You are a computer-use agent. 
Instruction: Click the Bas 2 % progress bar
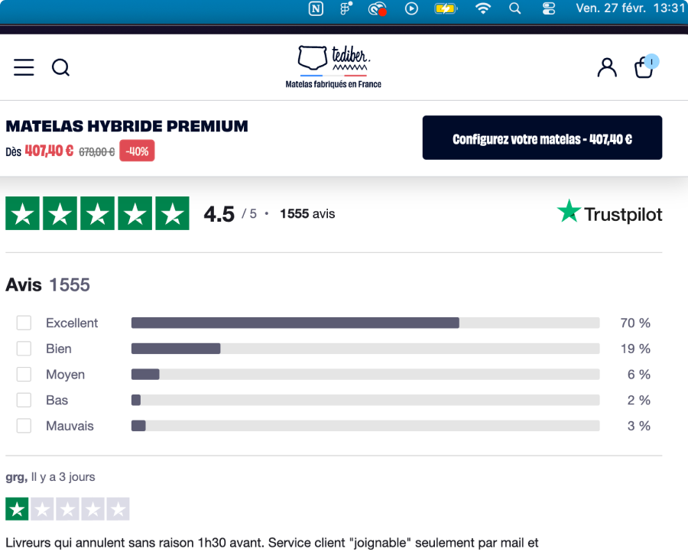pyautogui.click(x=365, y=400)
